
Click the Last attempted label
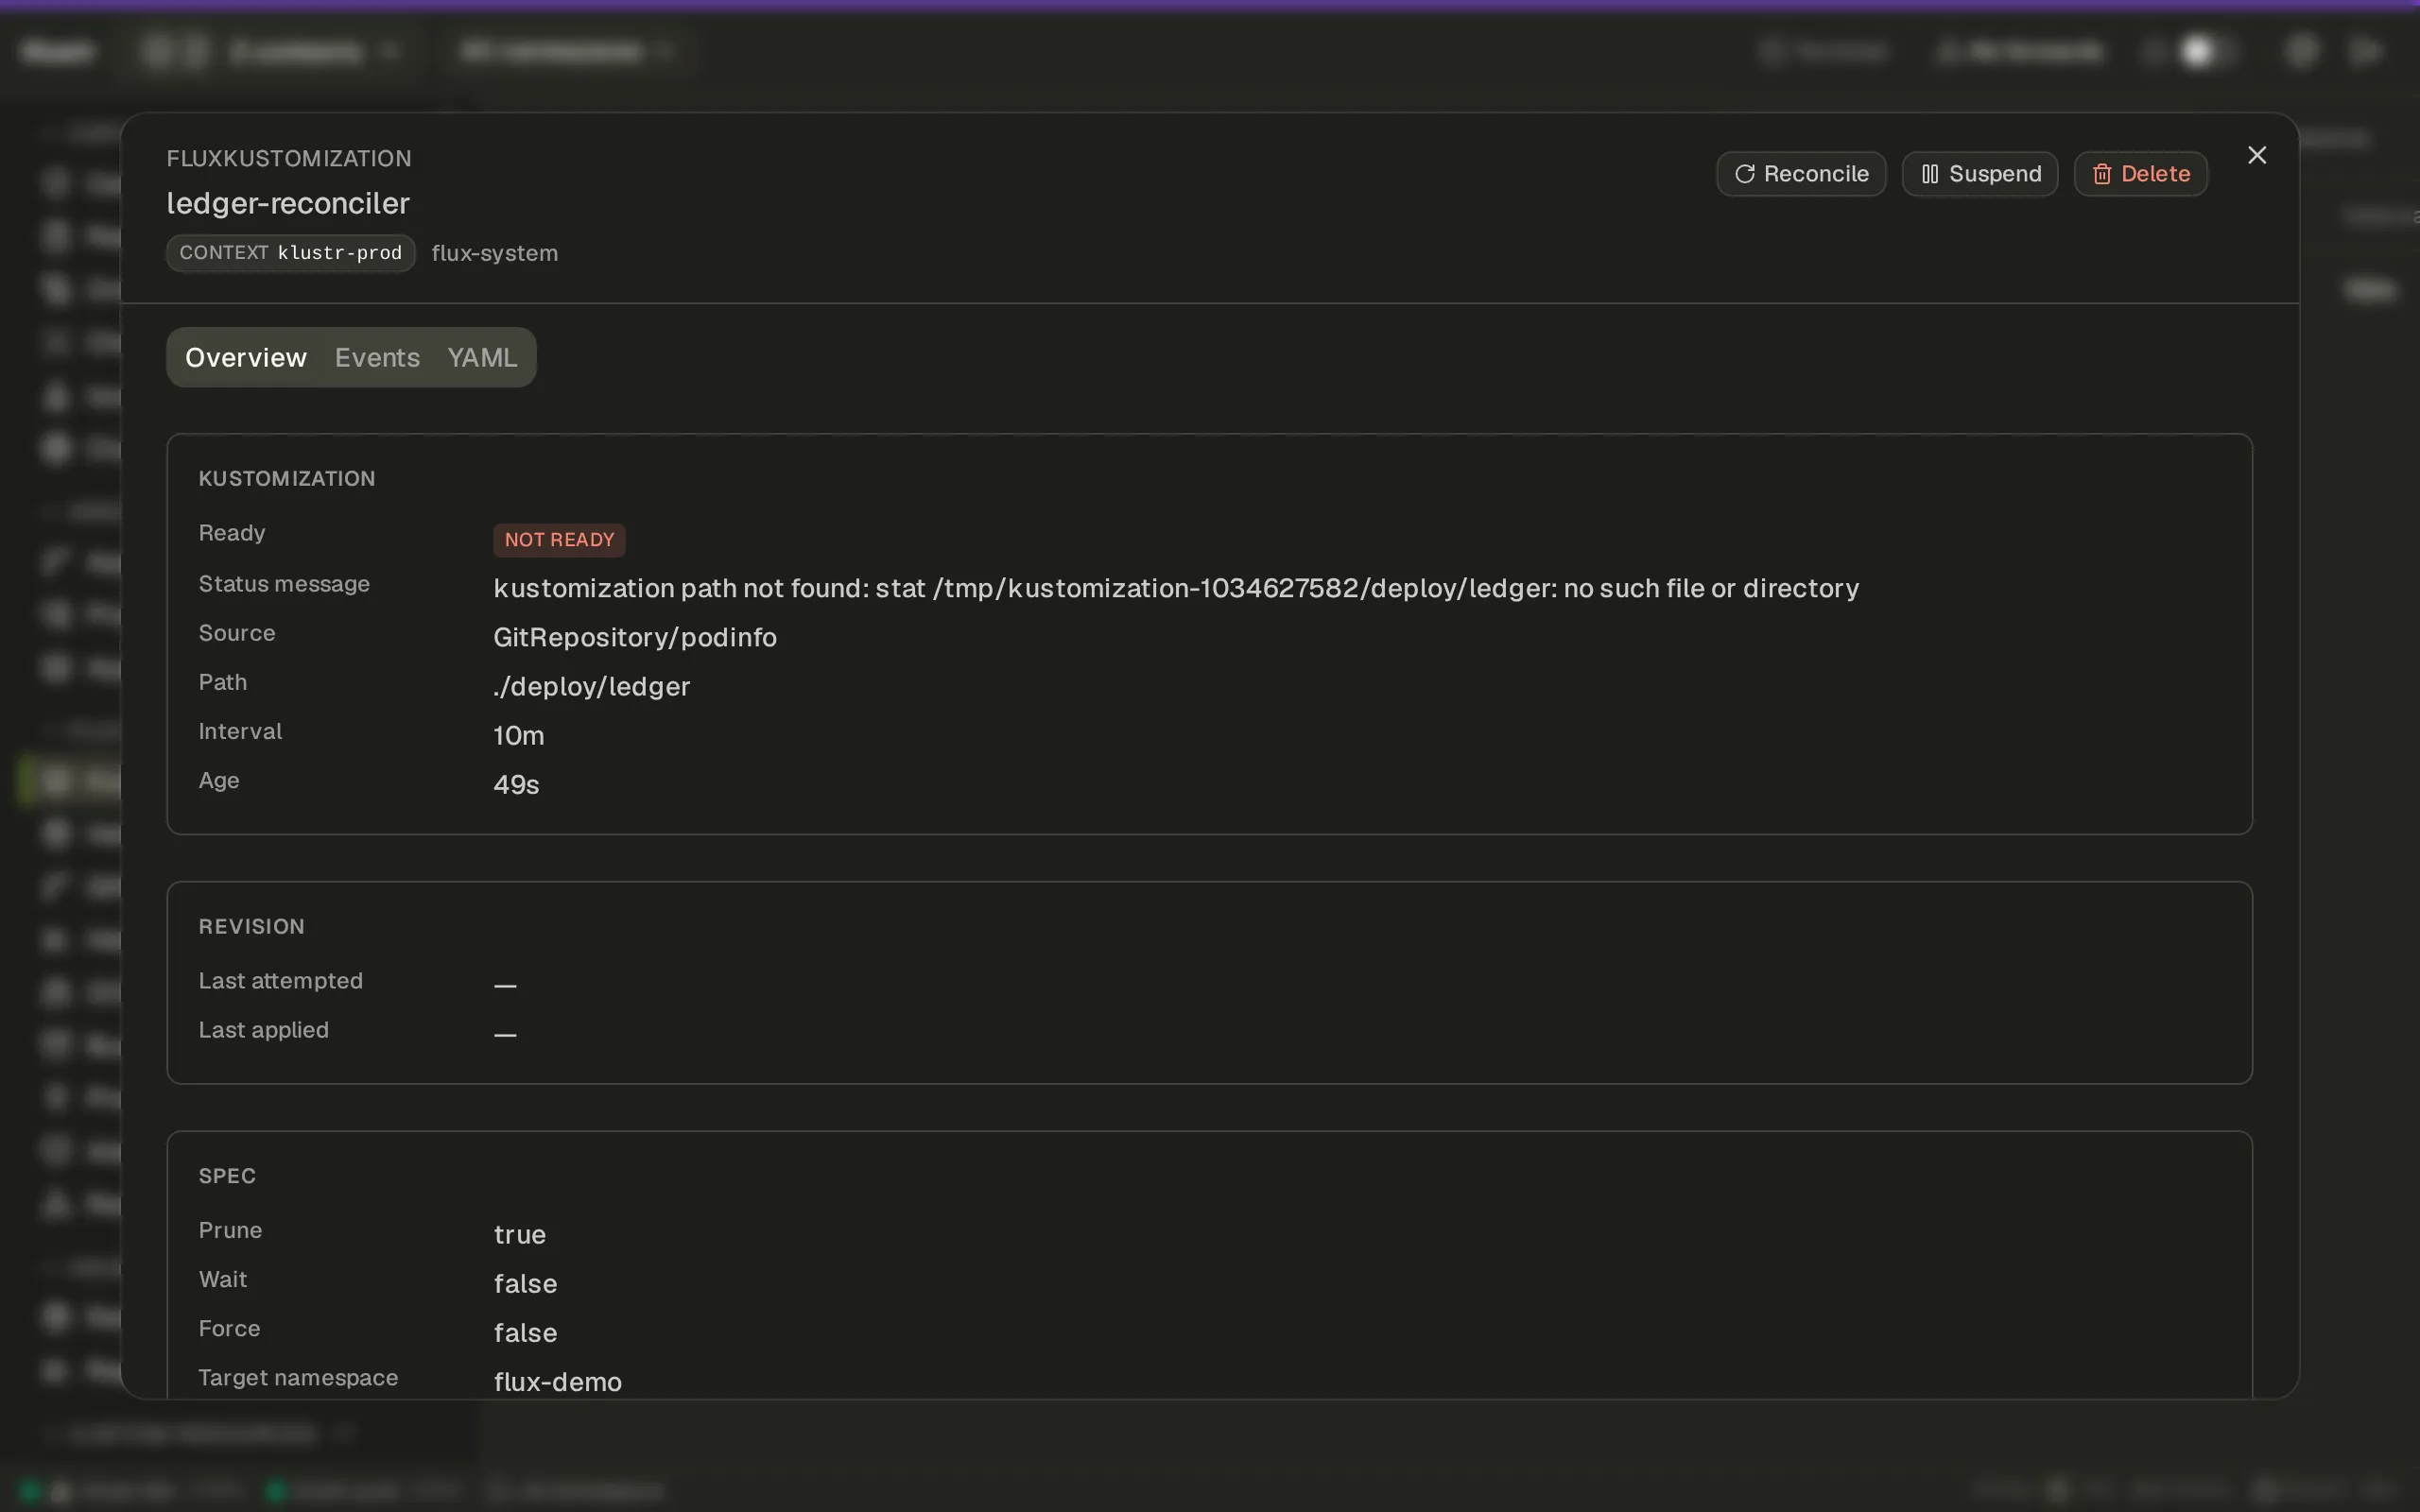[281, 981]
